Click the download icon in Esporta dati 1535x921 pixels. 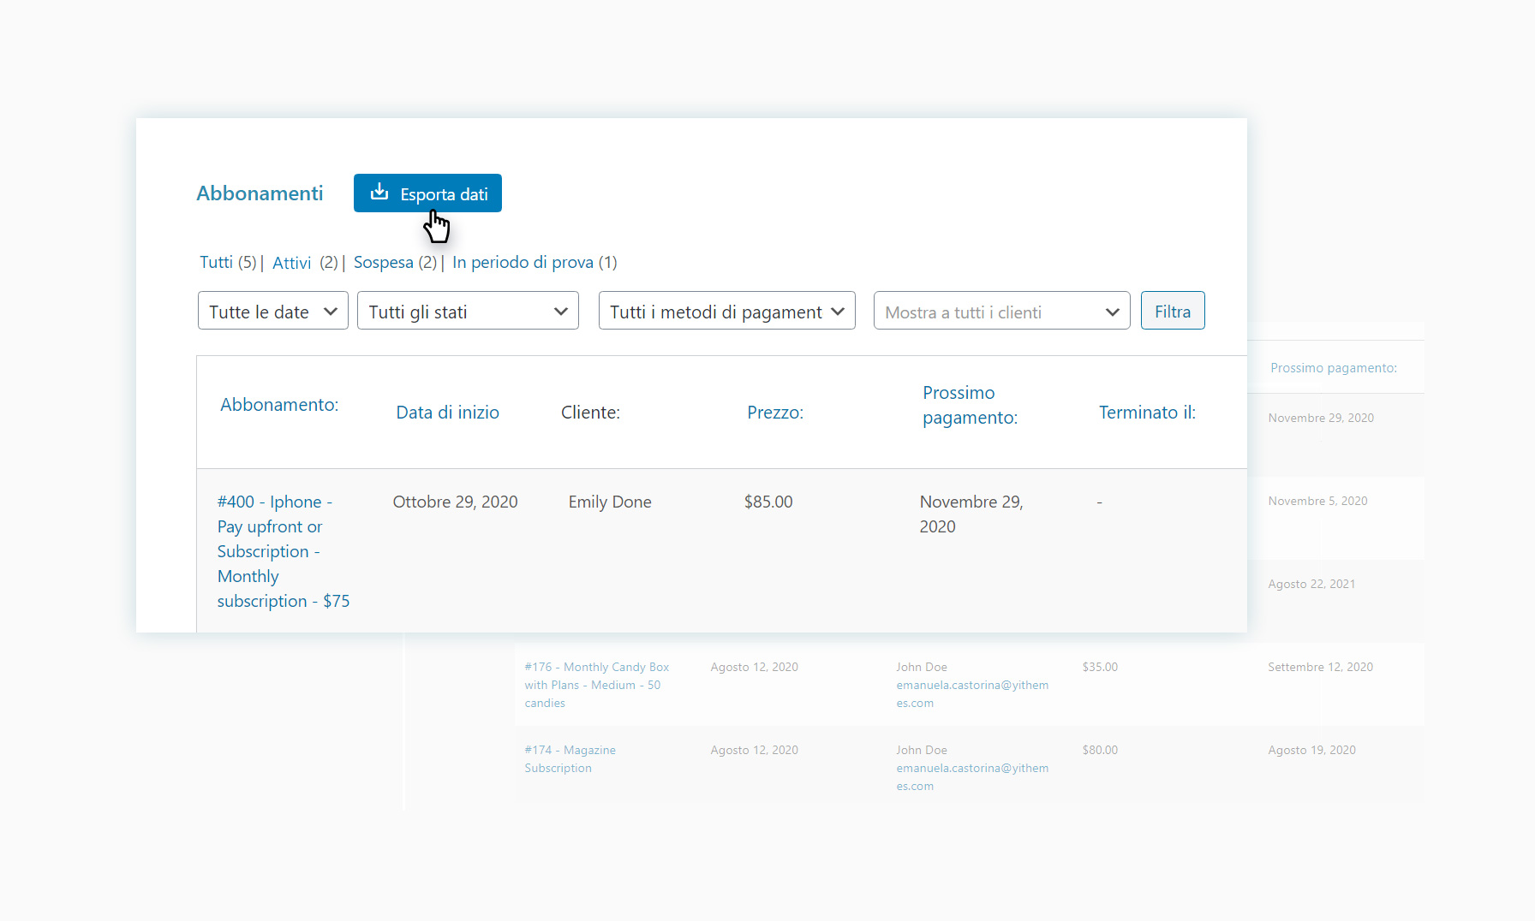coord(379,193)
